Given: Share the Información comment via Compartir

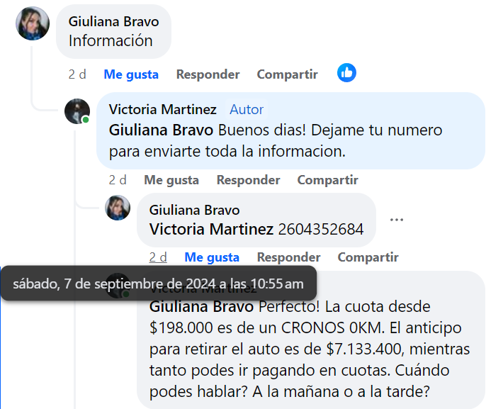Looking at the screenshot, I should 288,74.
